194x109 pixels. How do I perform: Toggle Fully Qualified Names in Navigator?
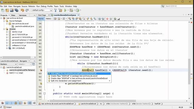pyautogui.click(x=25, y=103)
